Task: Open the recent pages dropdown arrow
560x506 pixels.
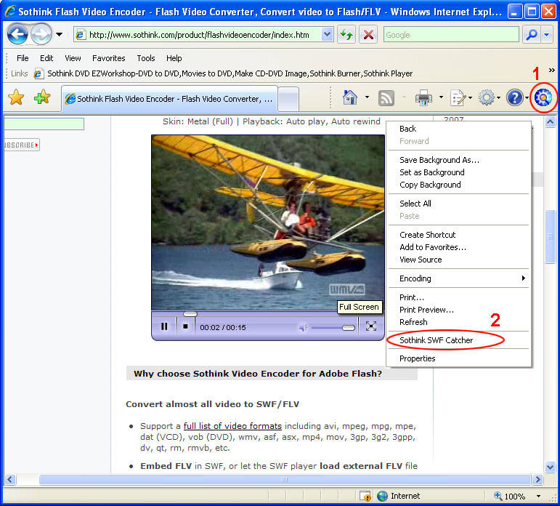Action: click(x=59, y=35)
